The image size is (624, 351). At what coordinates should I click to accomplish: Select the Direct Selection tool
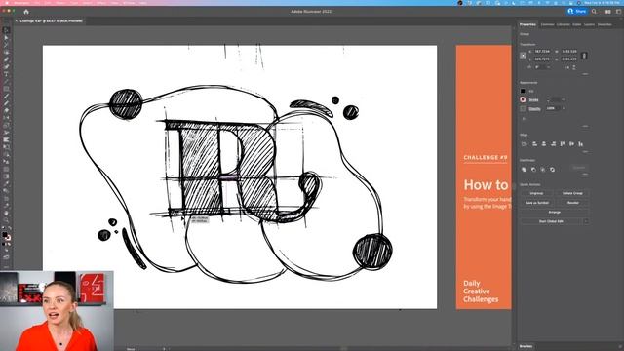click(x=7, y=38)
